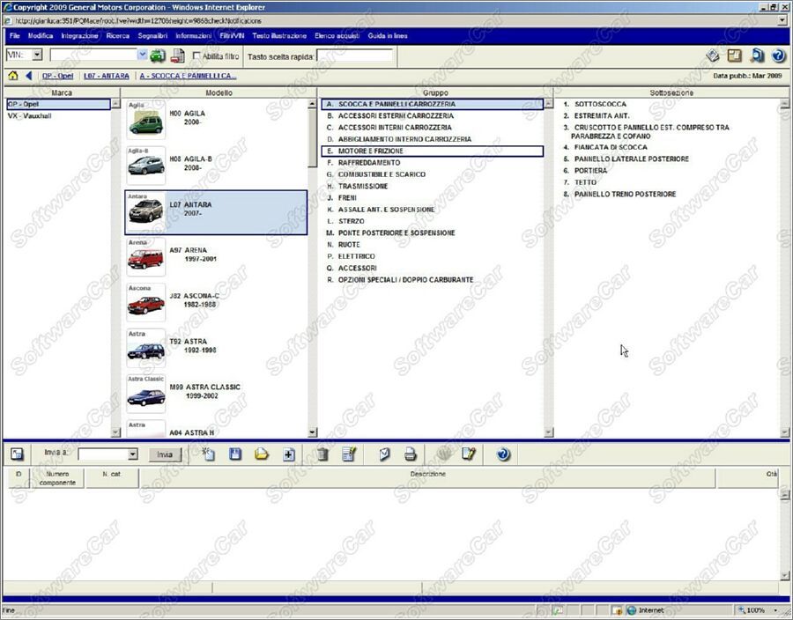Click the red document icon beside green car

[x=177, y=55]
